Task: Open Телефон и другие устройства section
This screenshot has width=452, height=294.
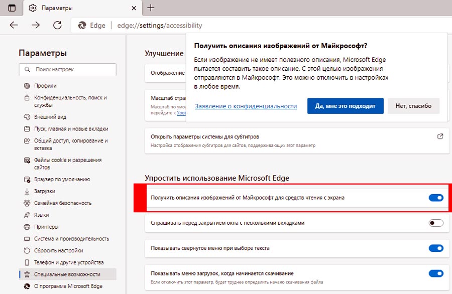Action: (69, 262)
